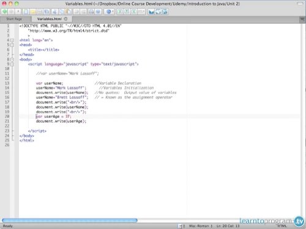The image size is (306, 229).
Task: Click the Ln 20 Col 13 indicator
Action: 228,226
